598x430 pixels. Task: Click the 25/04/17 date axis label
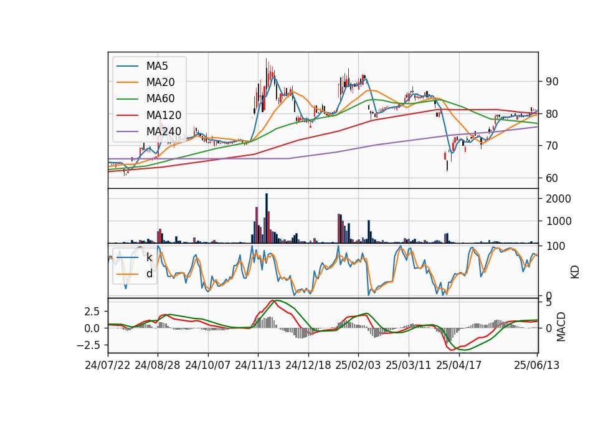[x=459, y=365]
